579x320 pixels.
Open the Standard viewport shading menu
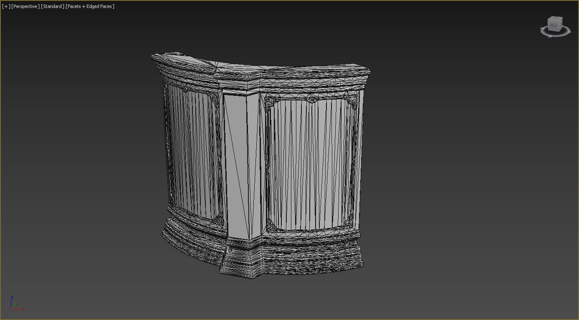53,6
